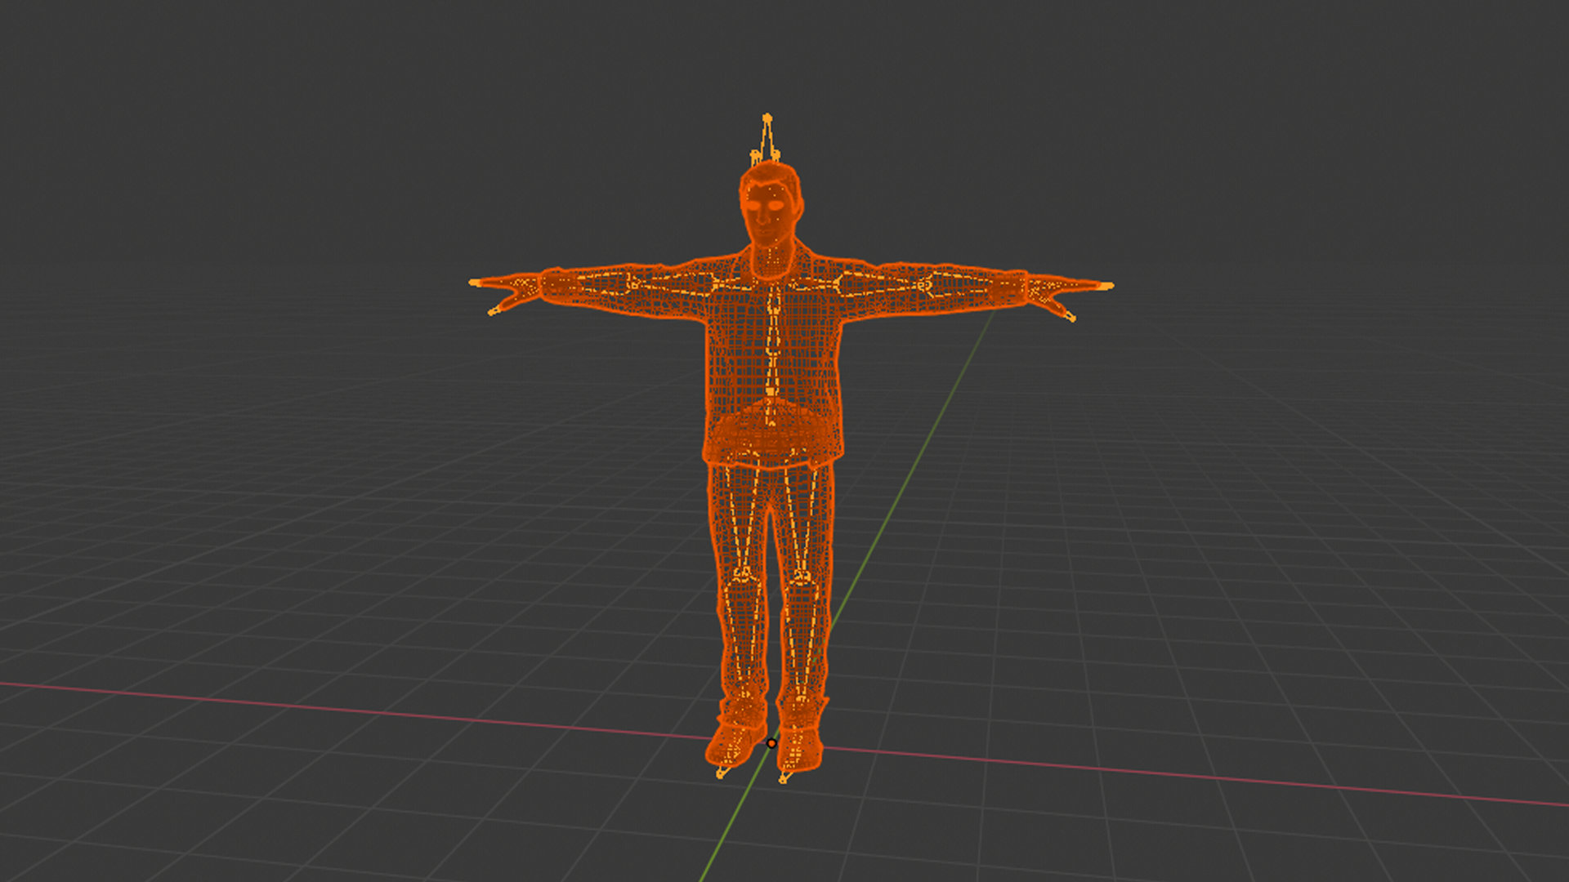The image size is (1569, 882).
Task: Click the thumb bone tip on the screen-left hand
Action: point(492,312)
